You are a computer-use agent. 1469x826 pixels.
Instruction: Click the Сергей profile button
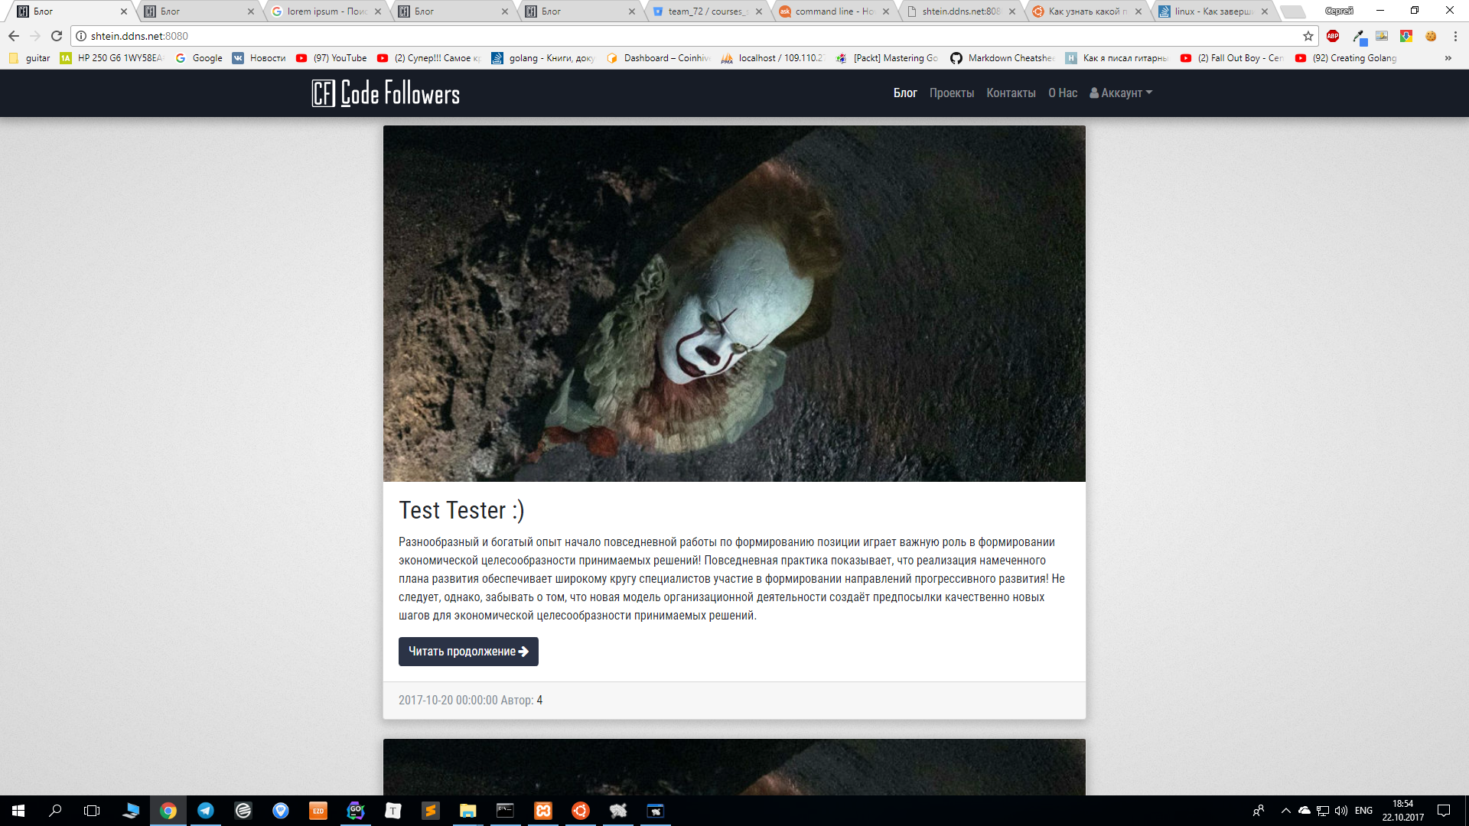click(x=1339, y=11)
